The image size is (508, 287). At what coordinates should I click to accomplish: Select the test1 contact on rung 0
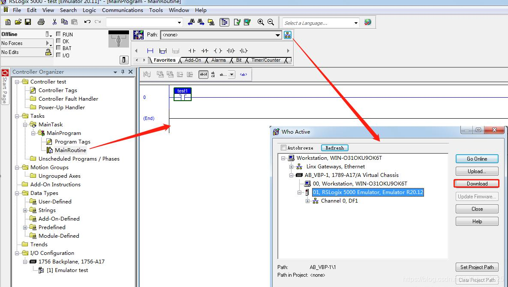coord(182,94)
